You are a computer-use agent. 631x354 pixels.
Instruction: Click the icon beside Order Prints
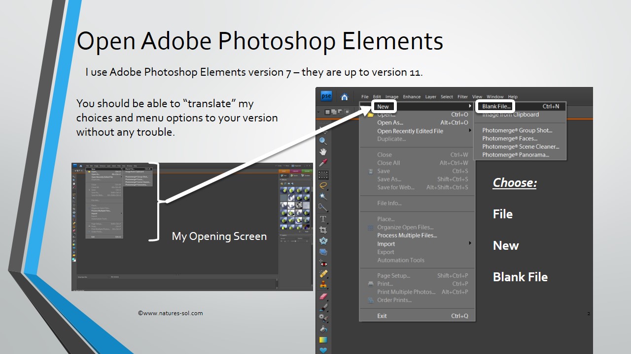[x=371, y=300]
